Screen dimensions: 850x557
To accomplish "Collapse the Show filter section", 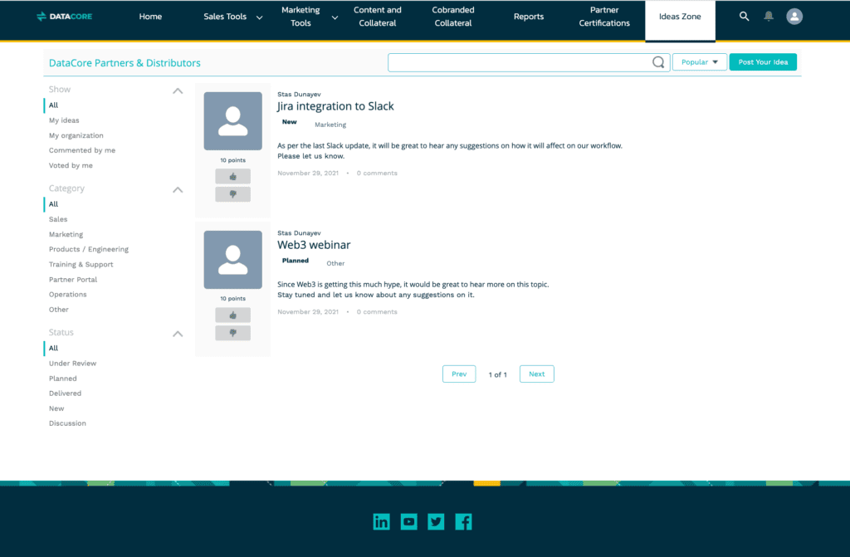I will pyautogui.click(x=178, y=90).
